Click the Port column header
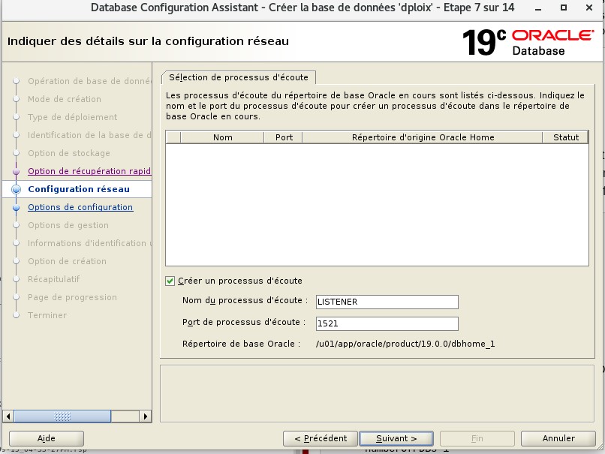Screen dimensions: 605x454 pyautogui.click(x=284, y=137)
